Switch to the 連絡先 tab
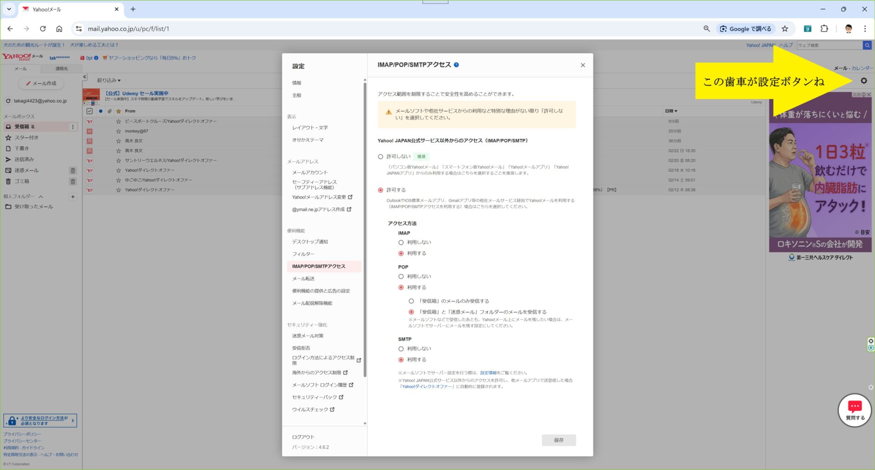The height and width of the screenshot is (470, 875). click(62, 69)
